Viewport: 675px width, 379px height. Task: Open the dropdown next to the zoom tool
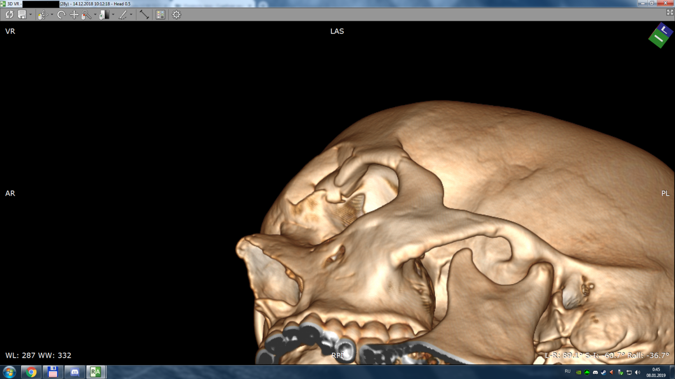point(95,15)
